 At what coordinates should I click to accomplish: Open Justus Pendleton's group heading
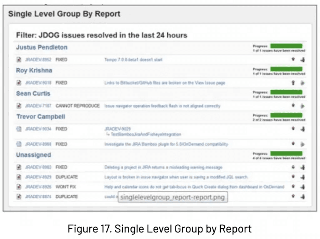click(42, 47)
